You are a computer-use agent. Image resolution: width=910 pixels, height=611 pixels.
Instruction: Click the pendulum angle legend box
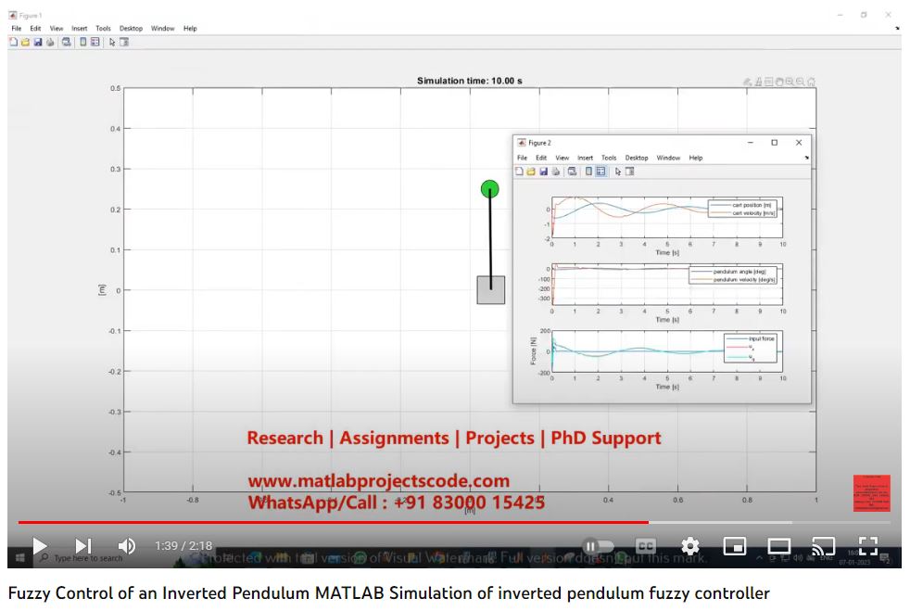coord(732,275)
